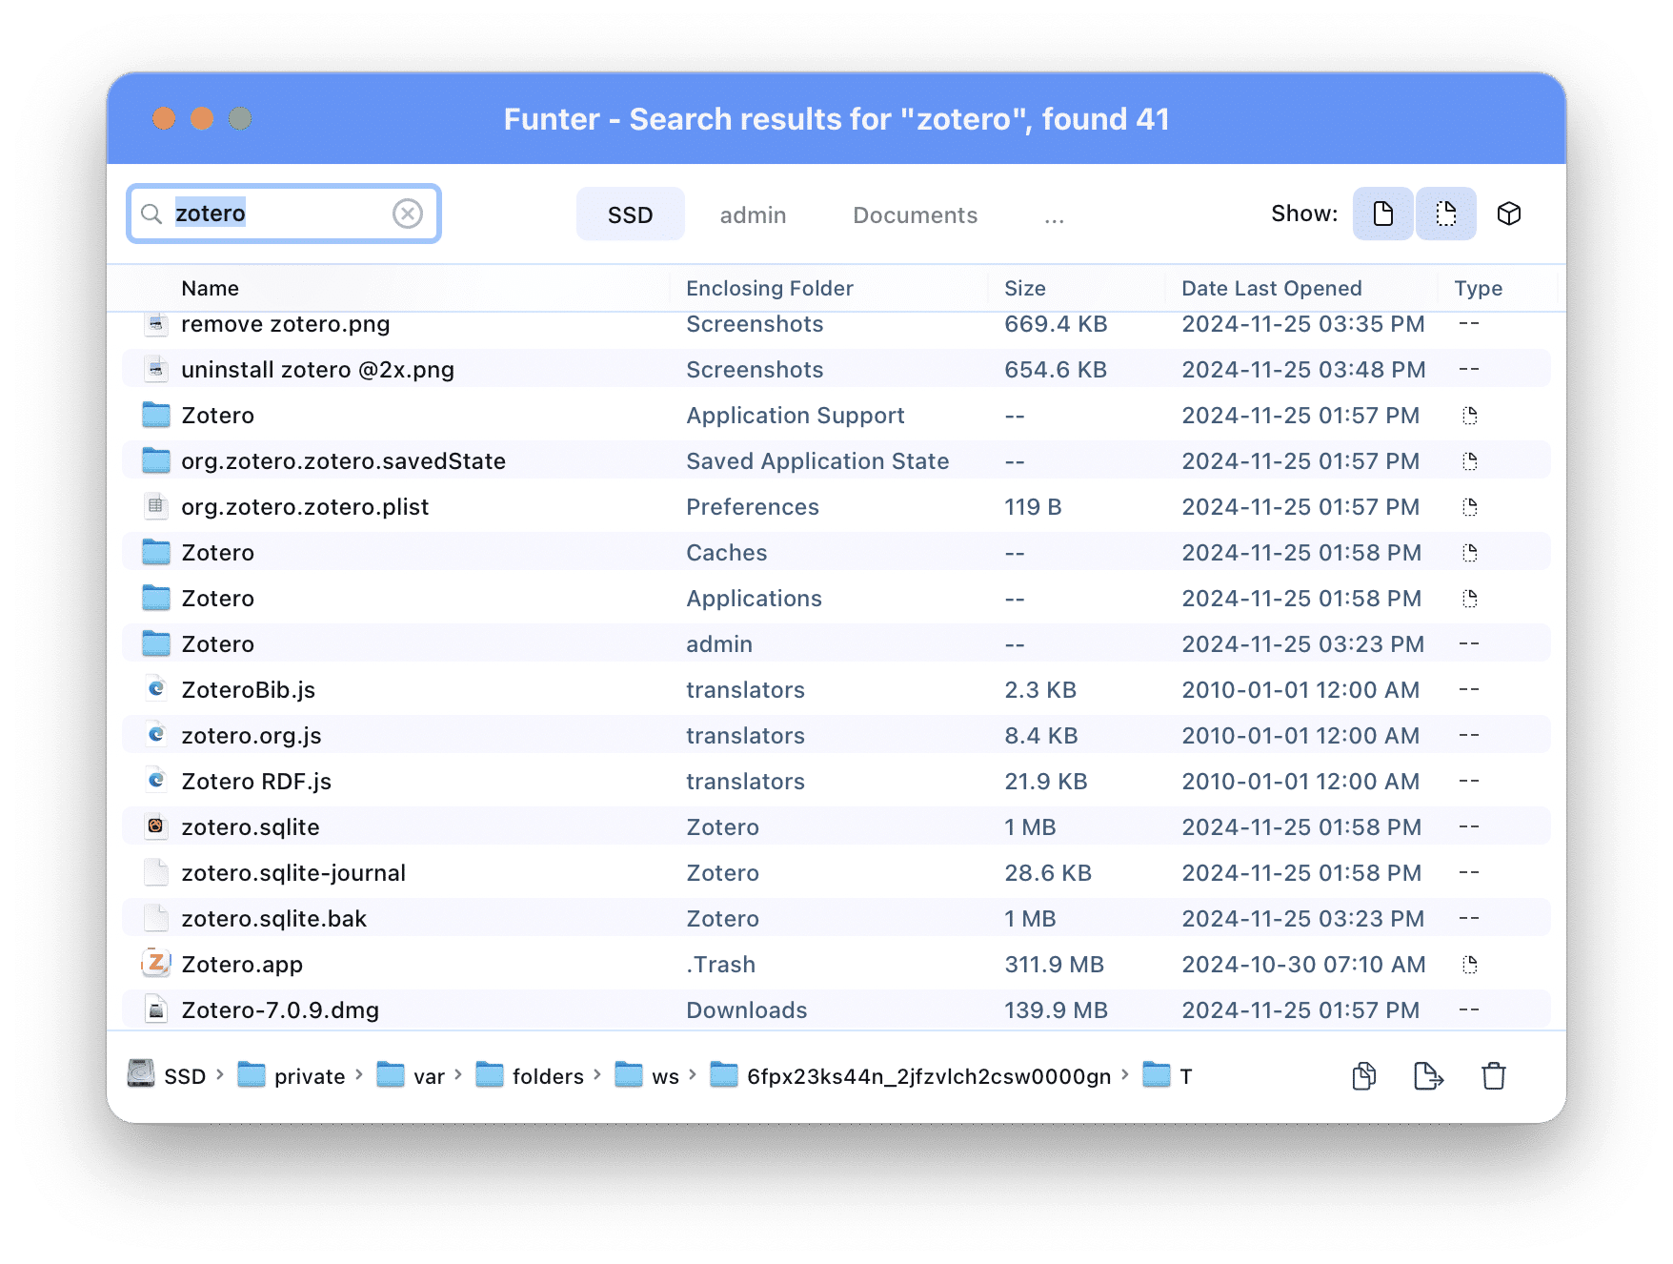Image resolution: width=1673 pixels, height=1264 pixels.
Task: Select ZoteroBib.js file icon
Action: (156, 689)
